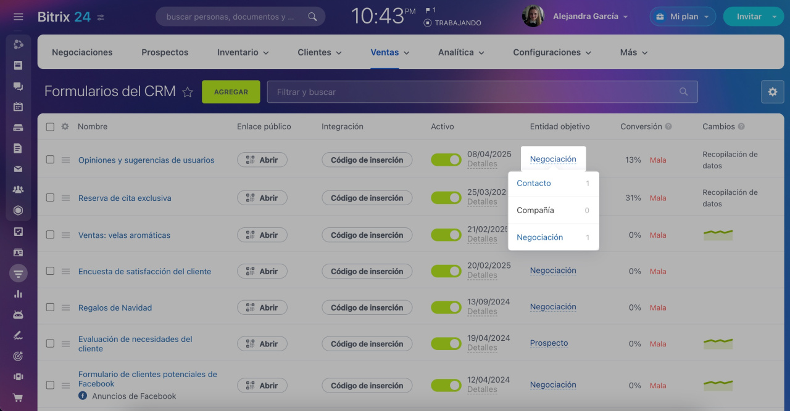Select all forms using the header checkbox

50,127
